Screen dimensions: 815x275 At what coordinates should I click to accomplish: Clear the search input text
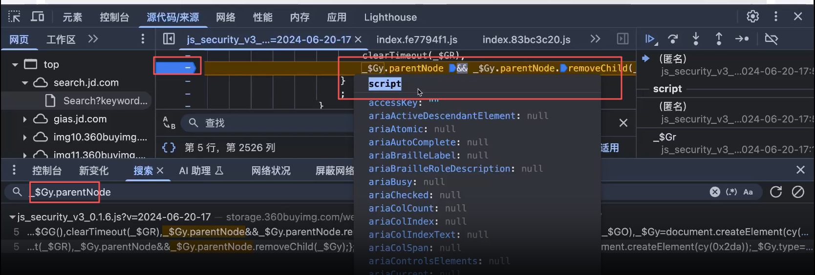pyautogui.click(x=715, y=192)
